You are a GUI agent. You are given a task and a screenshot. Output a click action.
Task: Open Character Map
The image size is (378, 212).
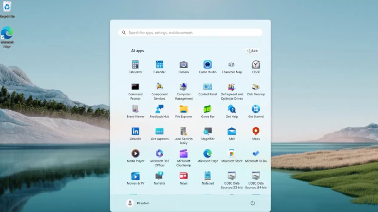tap(232, 67)
